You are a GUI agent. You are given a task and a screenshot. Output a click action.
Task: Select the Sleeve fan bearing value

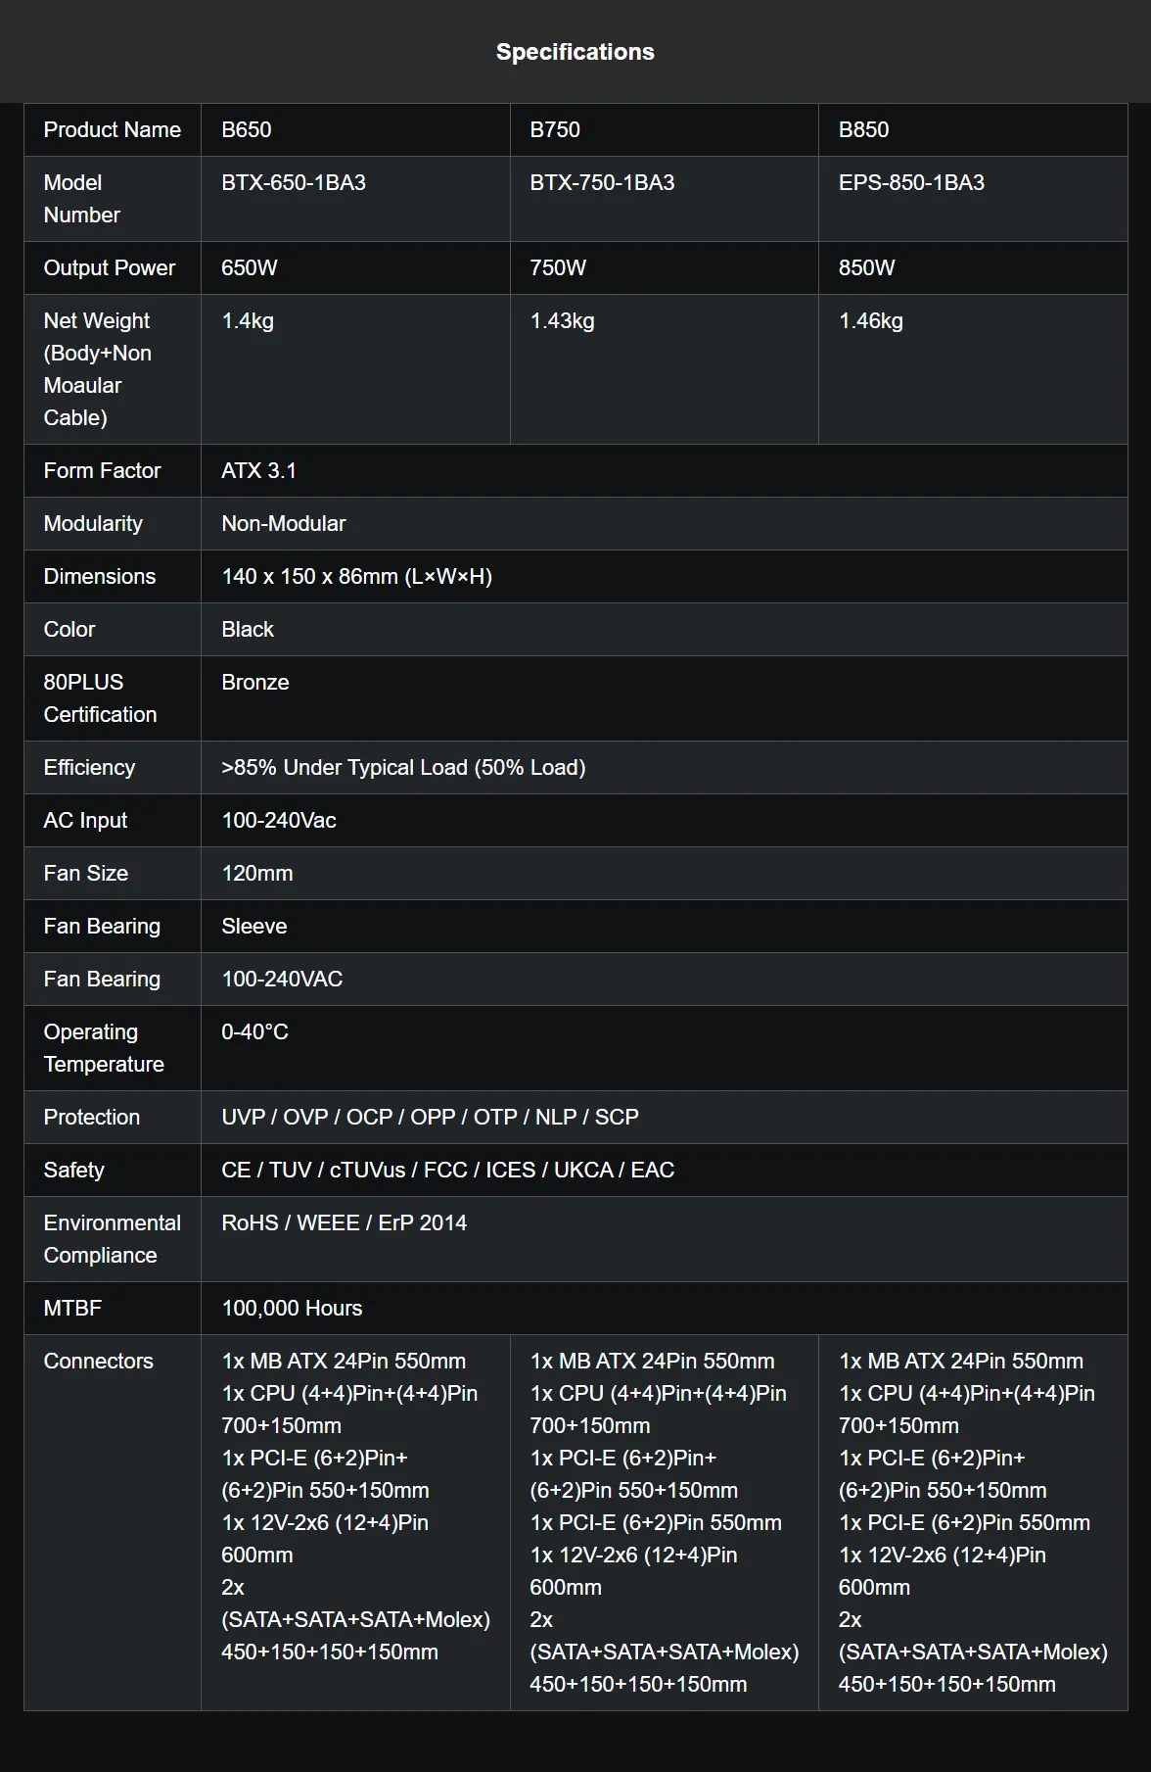pyautogui.click(x=254, y=926)
